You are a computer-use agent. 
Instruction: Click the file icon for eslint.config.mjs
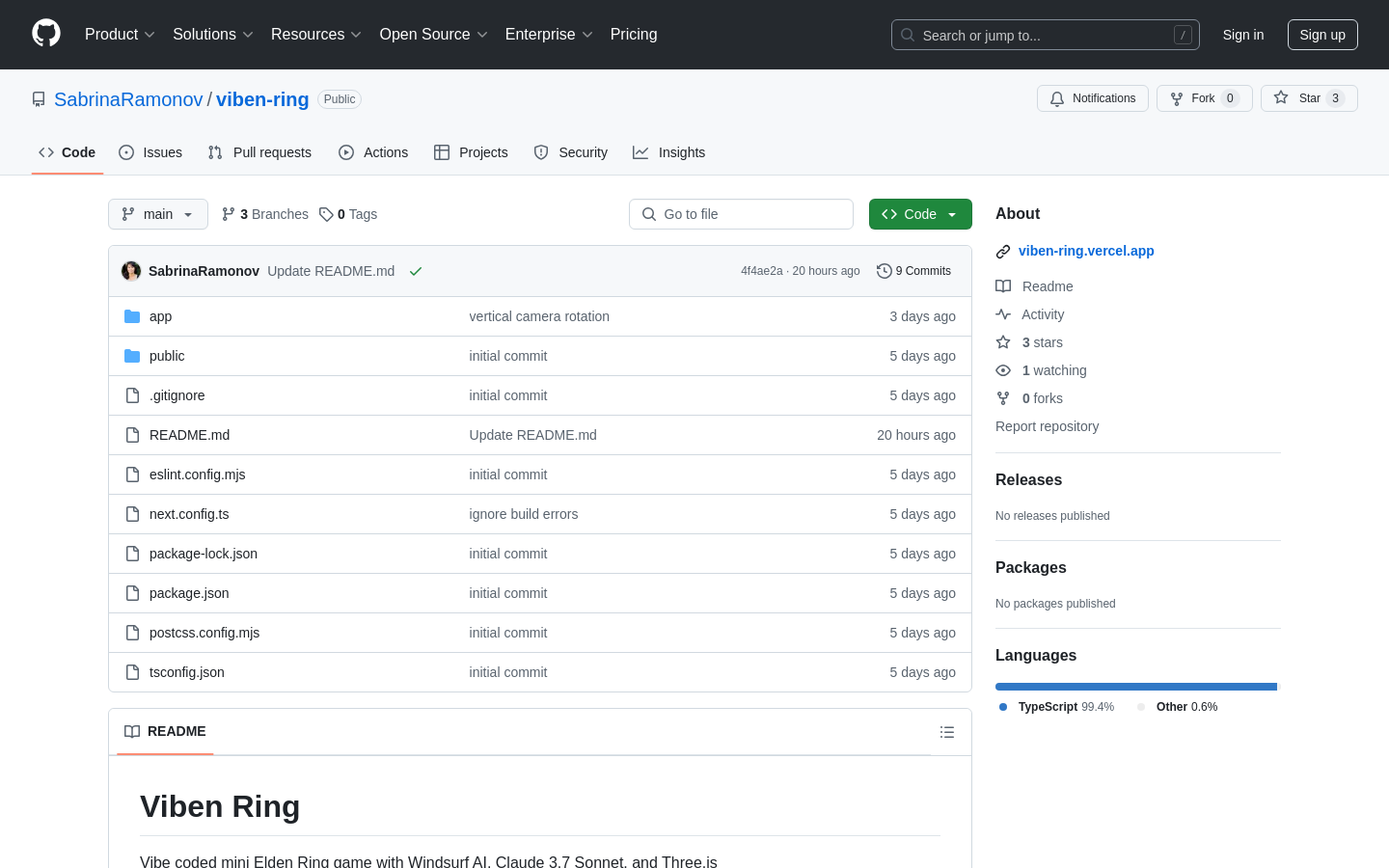point(132,475)
